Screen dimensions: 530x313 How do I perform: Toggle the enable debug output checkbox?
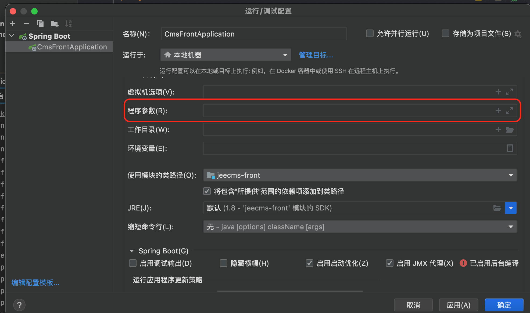pos(133,263)
